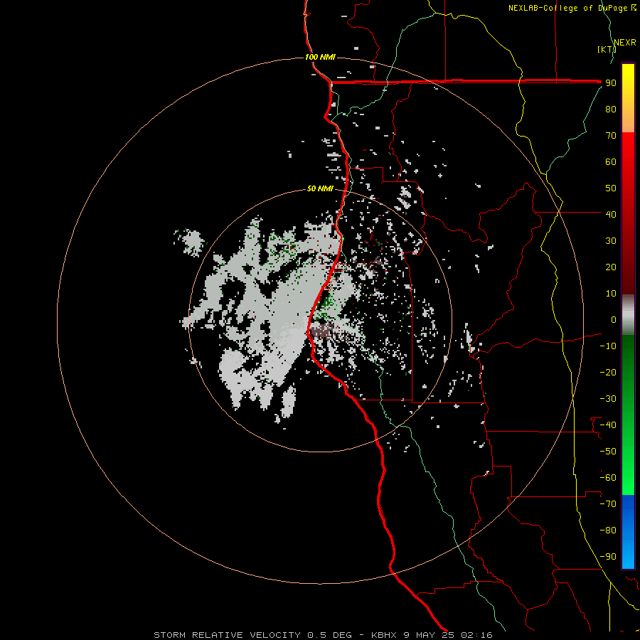Click the -20 value on the velocity scale
The image size is (640, 640).
click(x=608, y=373)
